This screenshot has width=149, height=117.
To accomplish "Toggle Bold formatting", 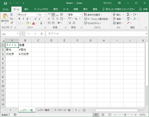I will click(x=19, y=19).
